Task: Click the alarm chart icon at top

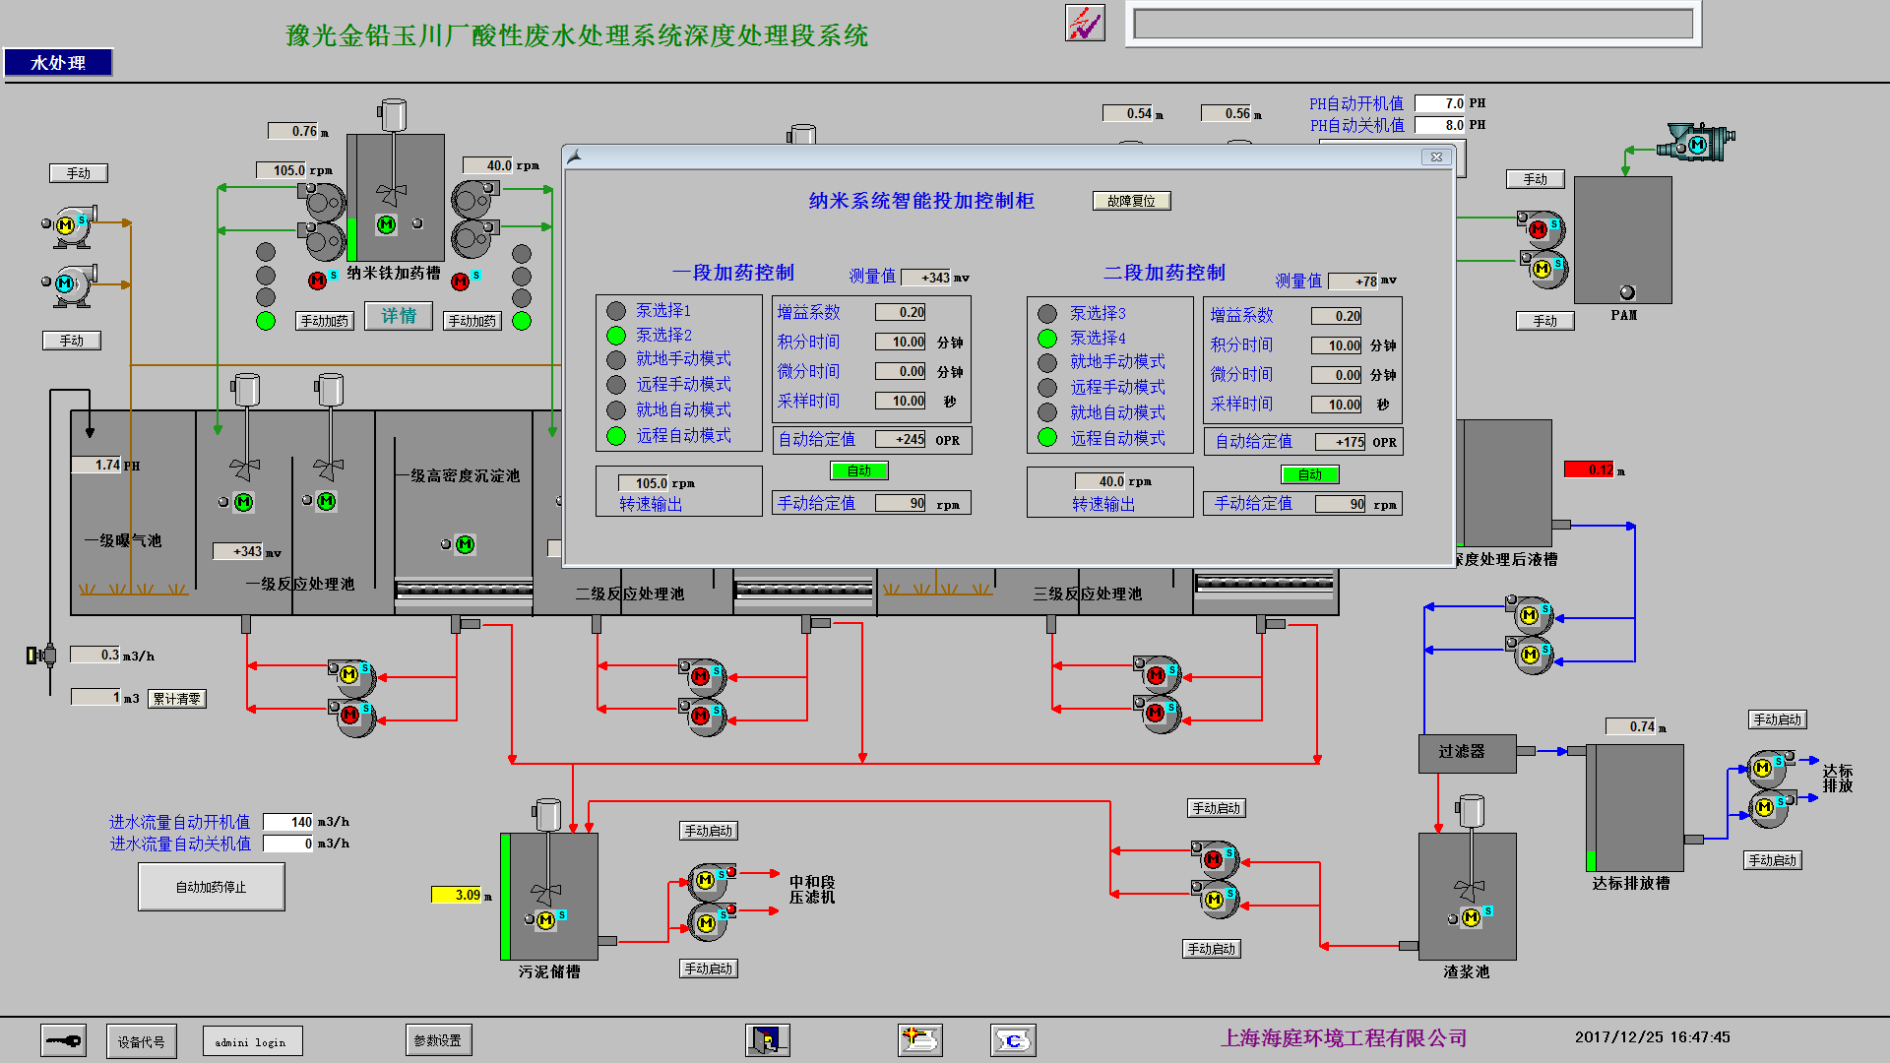Action: [x=1085, y=23]
